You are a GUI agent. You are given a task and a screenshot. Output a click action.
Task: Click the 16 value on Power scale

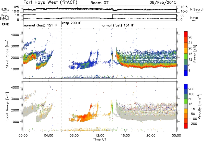[x=190, y=54]
